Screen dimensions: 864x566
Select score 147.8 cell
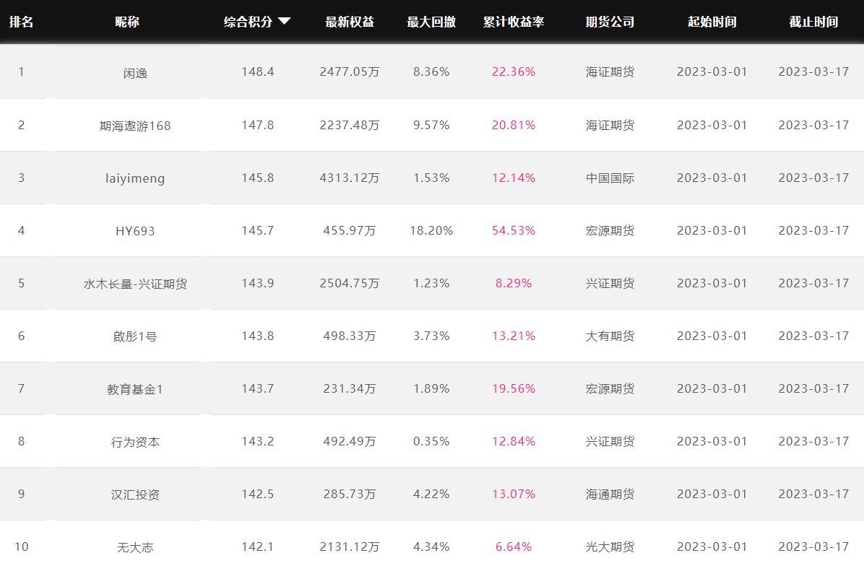[x=257, y=125]
